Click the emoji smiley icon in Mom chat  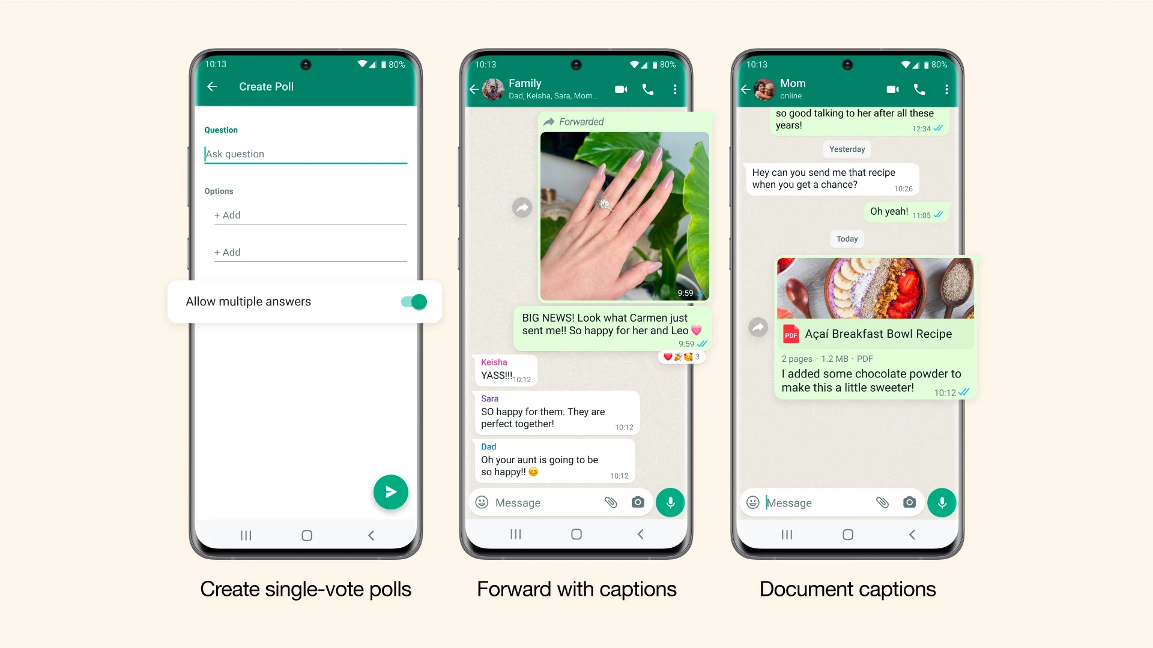[752, 502]
